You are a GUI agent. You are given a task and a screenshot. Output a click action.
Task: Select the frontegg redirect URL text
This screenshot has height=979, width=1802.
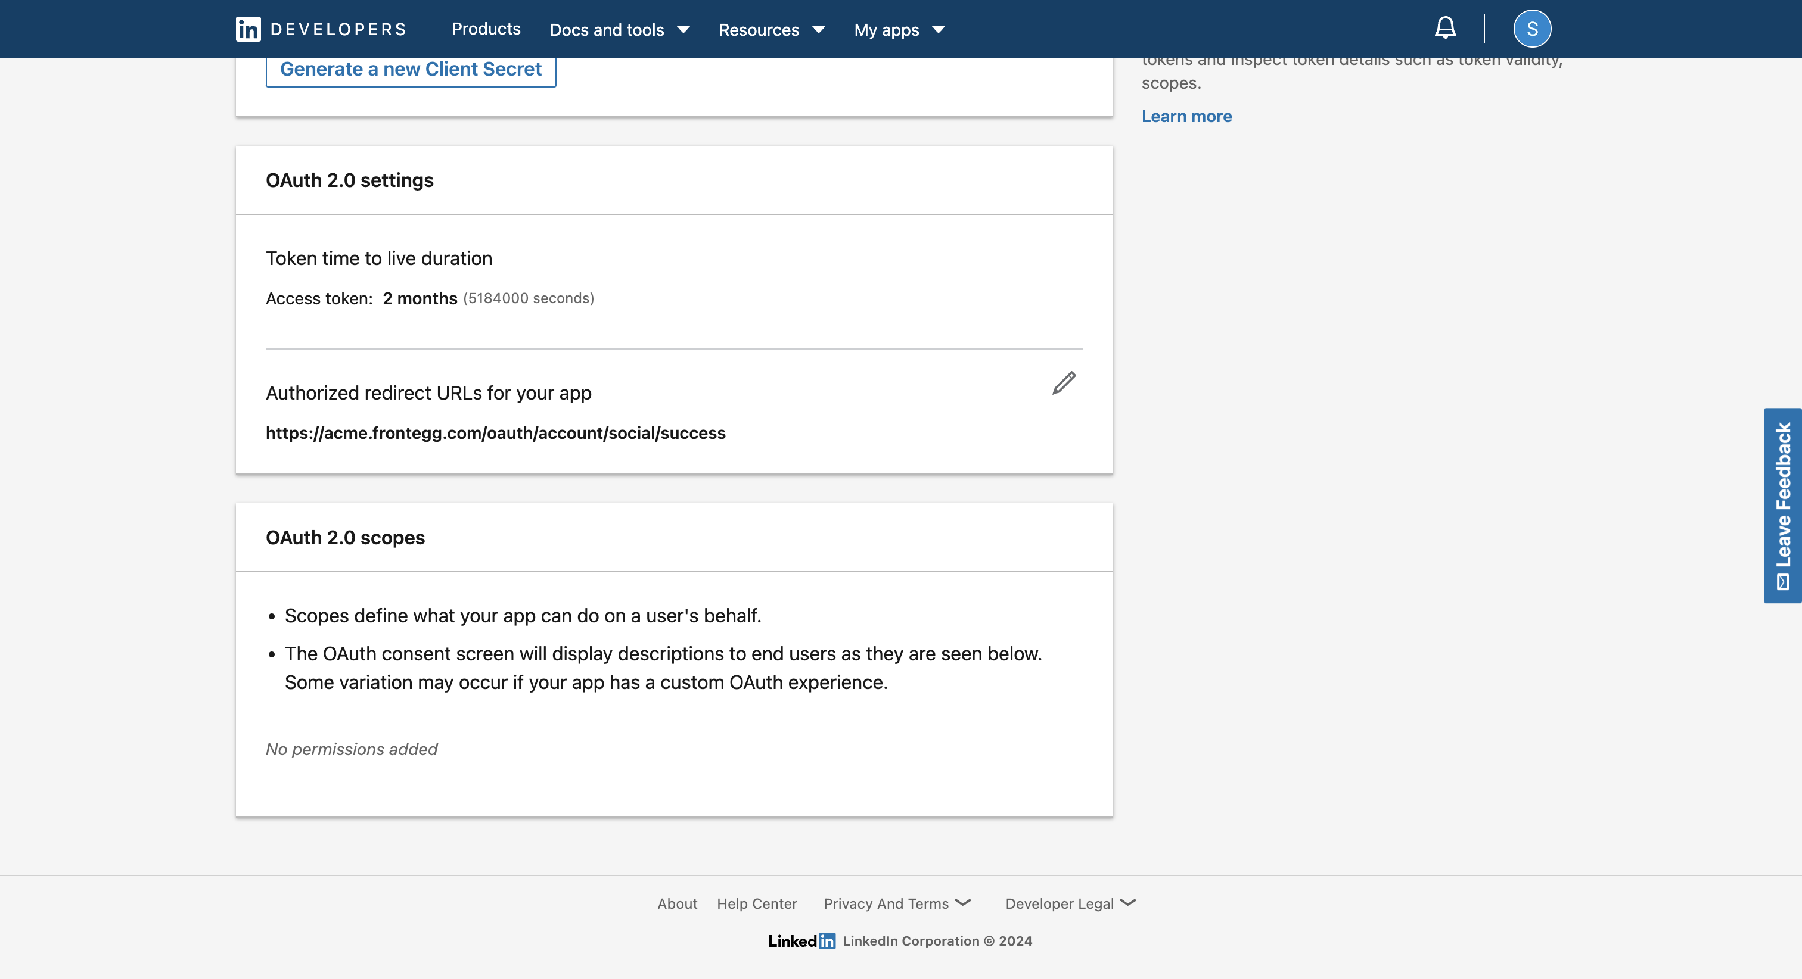(x=495, y=433)
